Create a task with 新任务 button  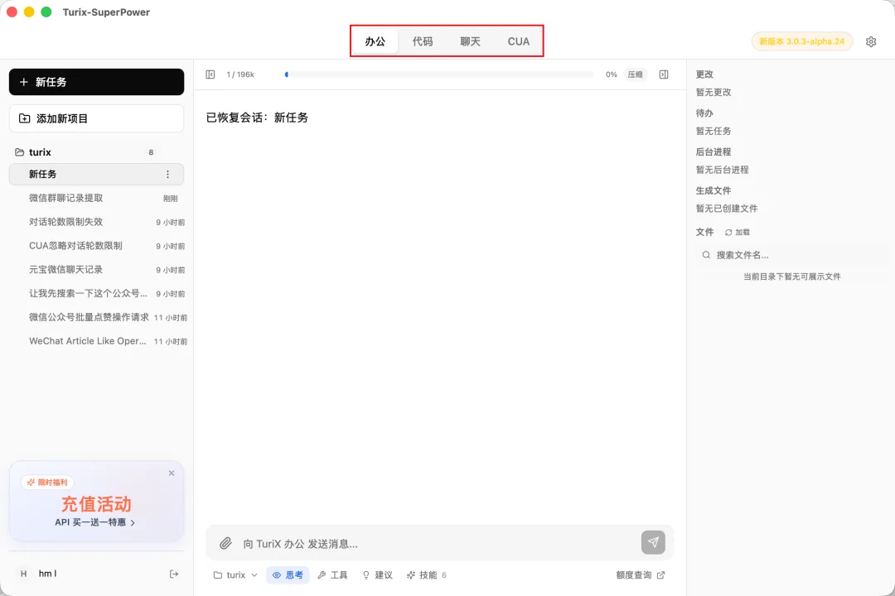[96, 81]
